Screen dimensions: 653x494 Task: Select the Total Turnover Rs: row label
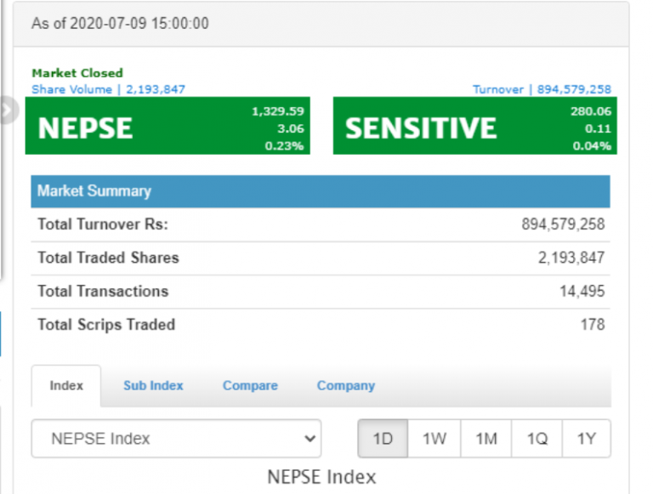(103, 224)
